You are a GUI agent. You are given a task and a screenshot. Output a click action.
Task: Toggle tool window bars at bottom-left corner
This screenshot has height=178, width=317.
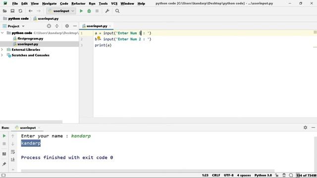(3, 175)
